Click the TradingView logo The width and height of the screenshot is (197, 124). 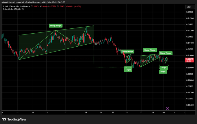click(x=14, y=119)
